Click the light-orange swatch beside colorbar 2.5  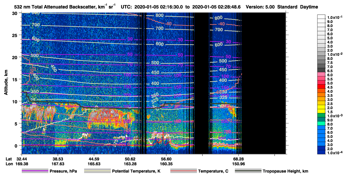pyautogui.click(x=321, y=103)
